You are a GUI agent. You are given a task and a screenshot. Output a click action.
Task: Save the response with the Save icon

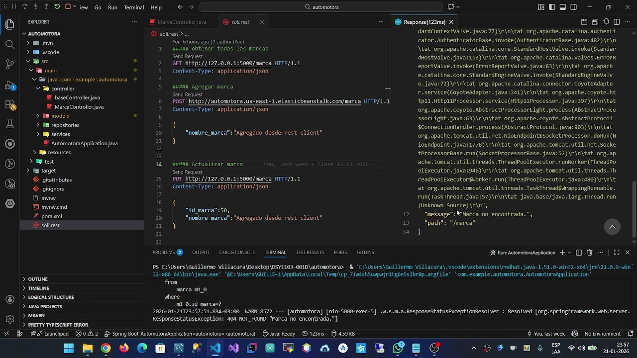[x=584, y=22]
